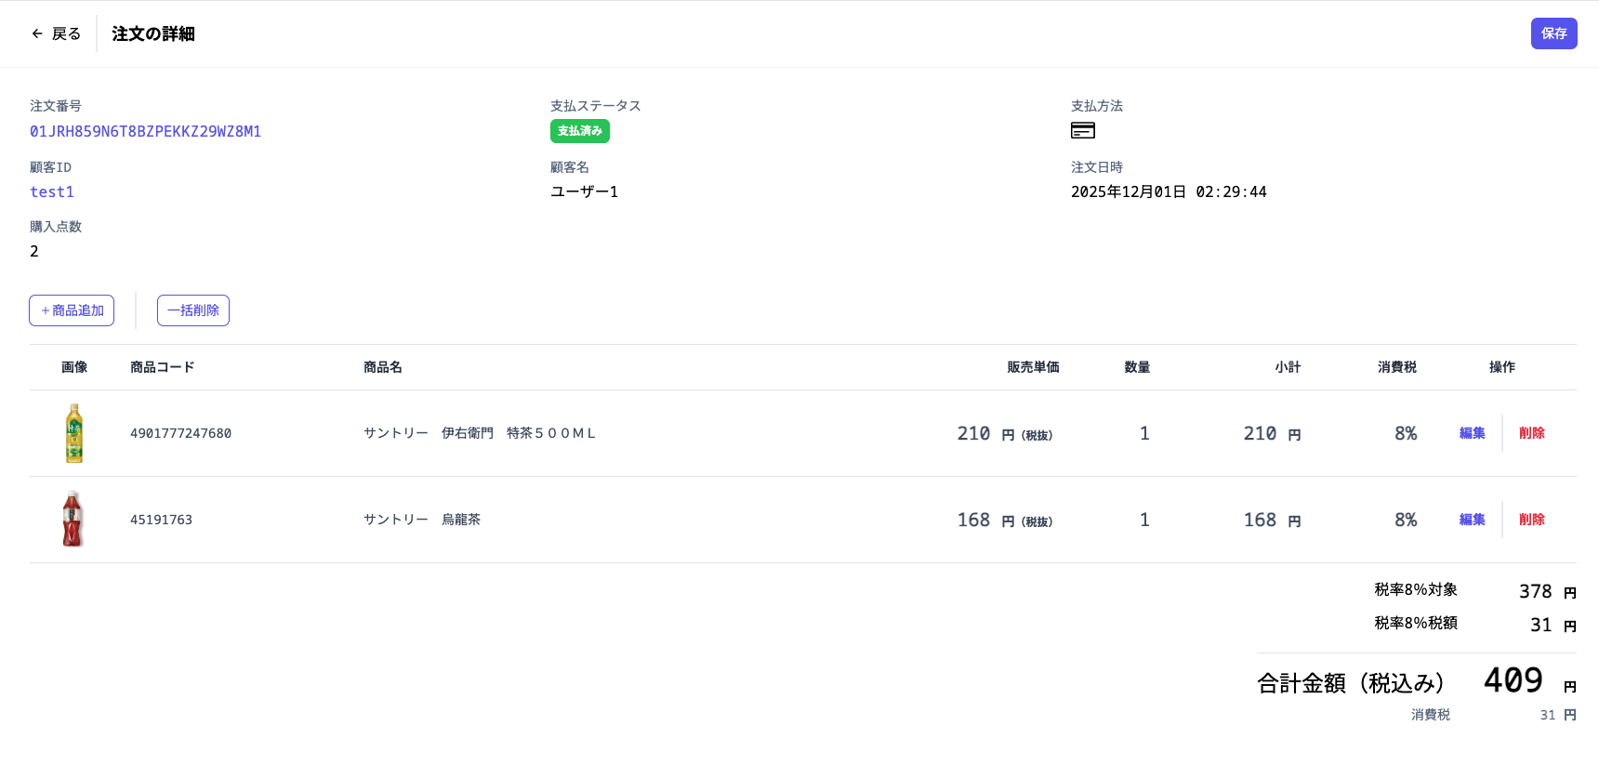Add a product with 商品追加 button
Viewport: 1599px width, 765px height.
click(x=72, y=310)
